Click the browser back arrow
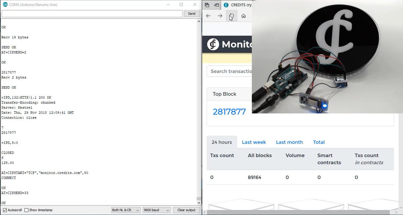The image size is (403, 215). [x=208, y=16]
